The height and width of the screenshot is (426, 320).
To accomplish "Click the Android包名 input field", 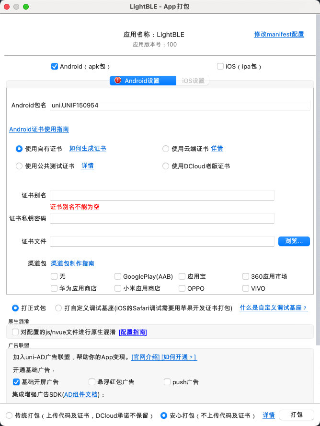I will point(180,105).
